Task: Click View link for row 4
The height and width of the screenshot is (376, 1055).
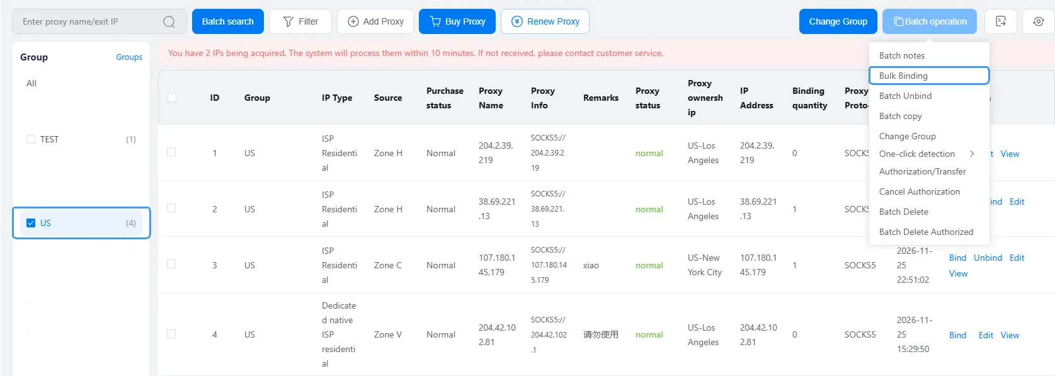Action: pyautogui.click(x=1010, y=335)
